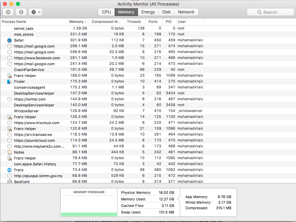Click shield icon for mail.google.com 298.8 MB
This screenshot has height=222, width=296.
coord(9,52)
